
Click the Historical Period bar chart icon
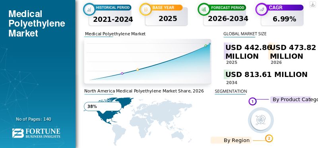click(x=89, y=9)
